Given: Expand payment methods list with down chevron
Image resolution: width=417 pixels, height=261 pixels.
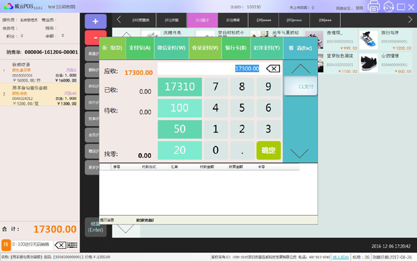Looking at the screenshot, I should point(300,153).
